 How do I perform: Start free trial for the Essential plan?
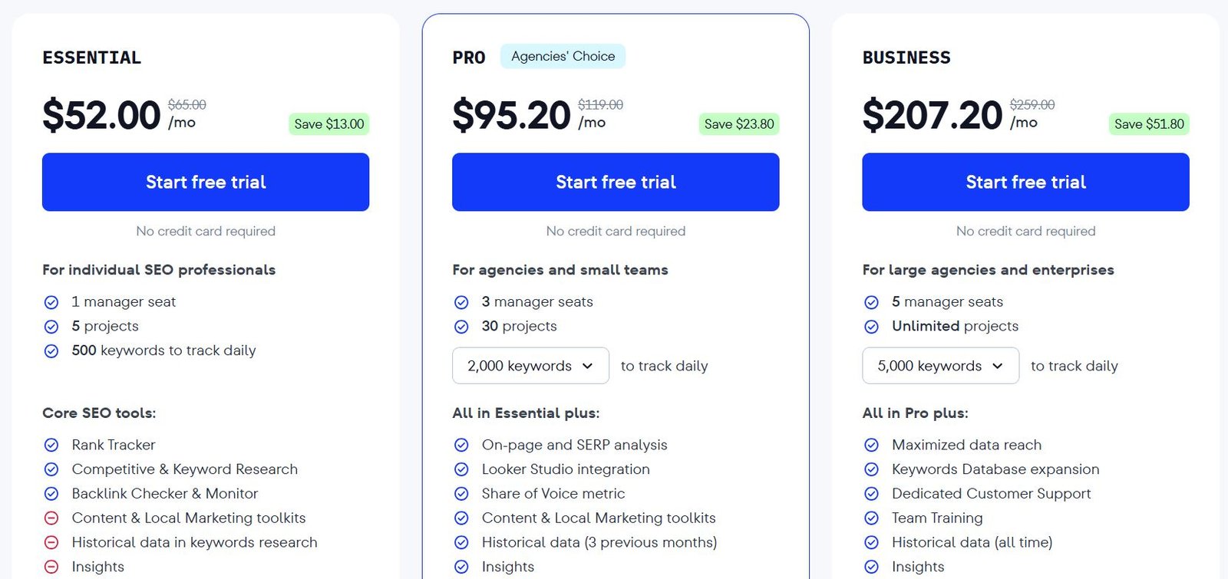point(206,182)
